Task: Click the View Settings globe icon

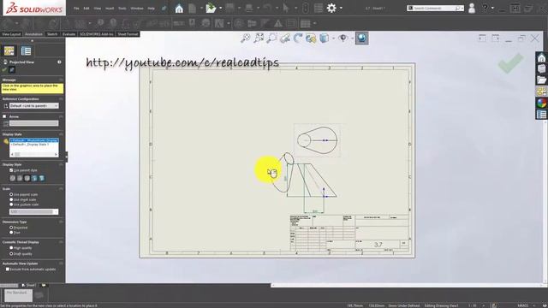Action: [x=361, y=38]
